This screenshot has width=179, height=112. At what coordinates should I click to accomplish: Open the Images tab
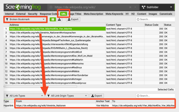click(153, 14)
